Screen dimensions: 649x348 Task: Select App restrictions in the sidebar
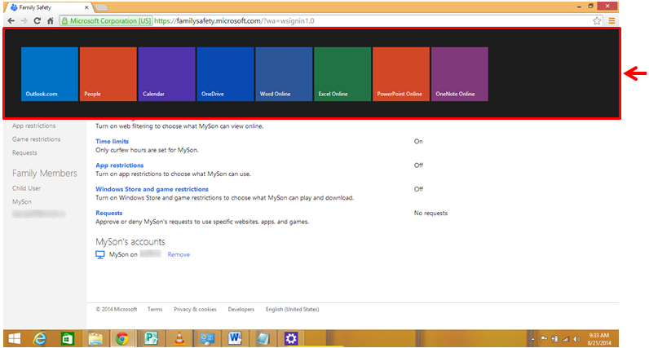coord(34,126)
